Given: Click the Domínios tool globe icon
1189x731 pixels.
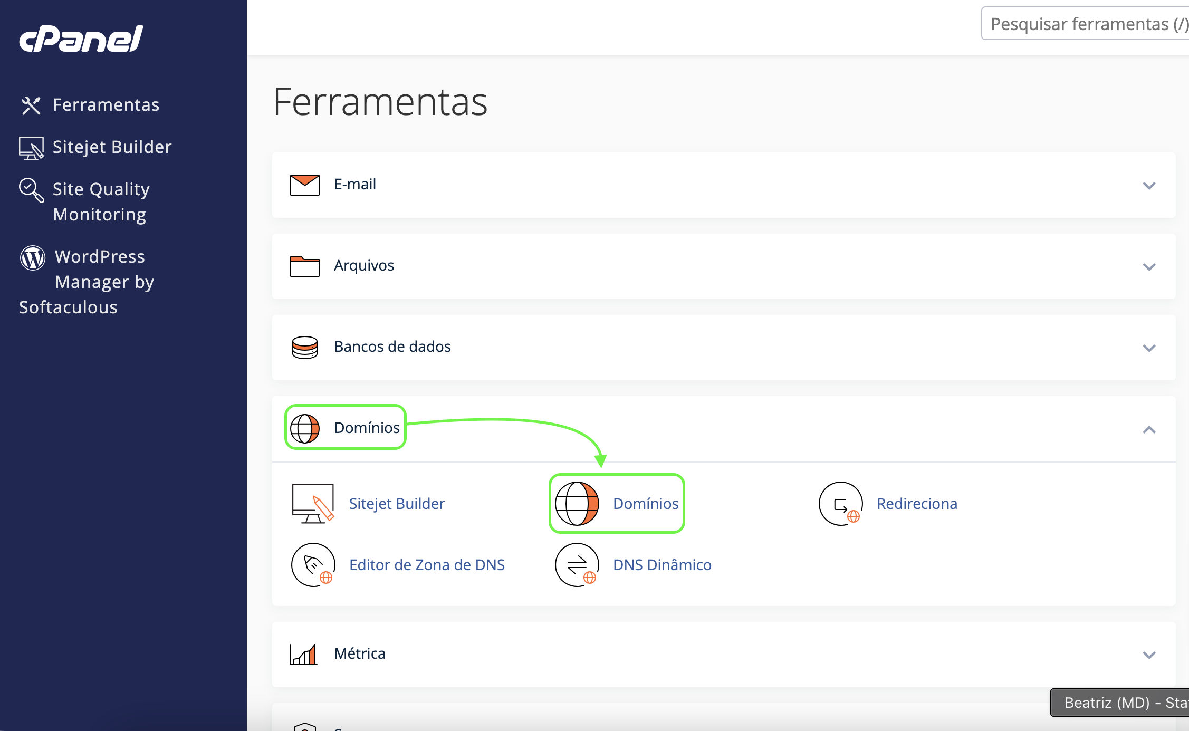Looking at the screenshot, I should pos(577,504).
